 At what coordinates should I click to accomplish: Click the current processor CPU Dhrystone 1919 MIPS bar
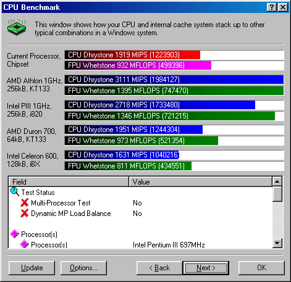132,55
